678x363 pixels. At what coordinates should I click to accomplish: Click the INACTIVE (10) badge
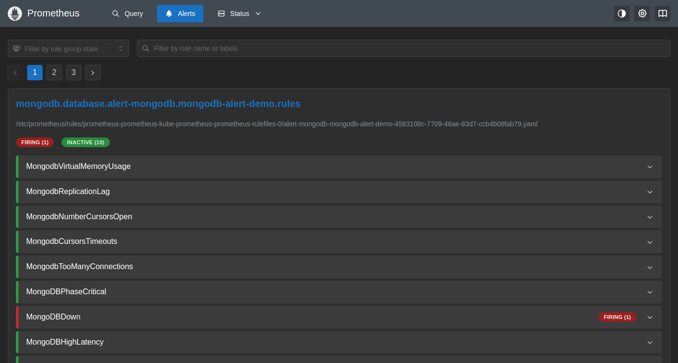pyautogui.click(x=86, y=142)
